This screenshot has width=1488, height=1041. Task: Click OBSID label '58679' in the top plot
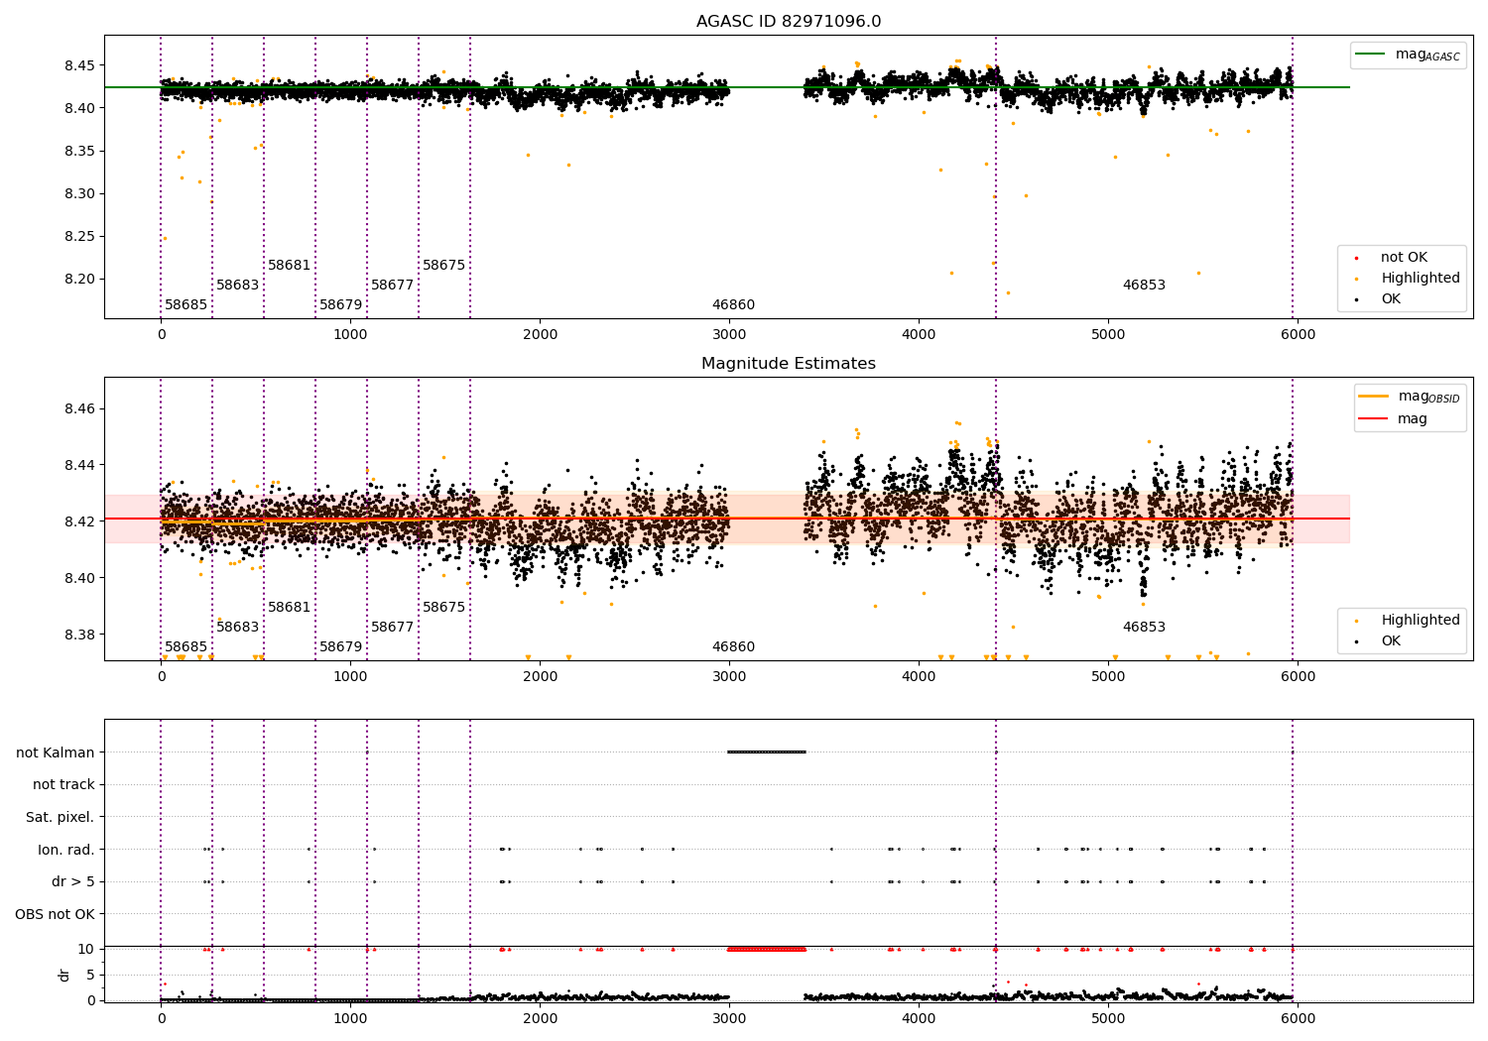(341, 305)
